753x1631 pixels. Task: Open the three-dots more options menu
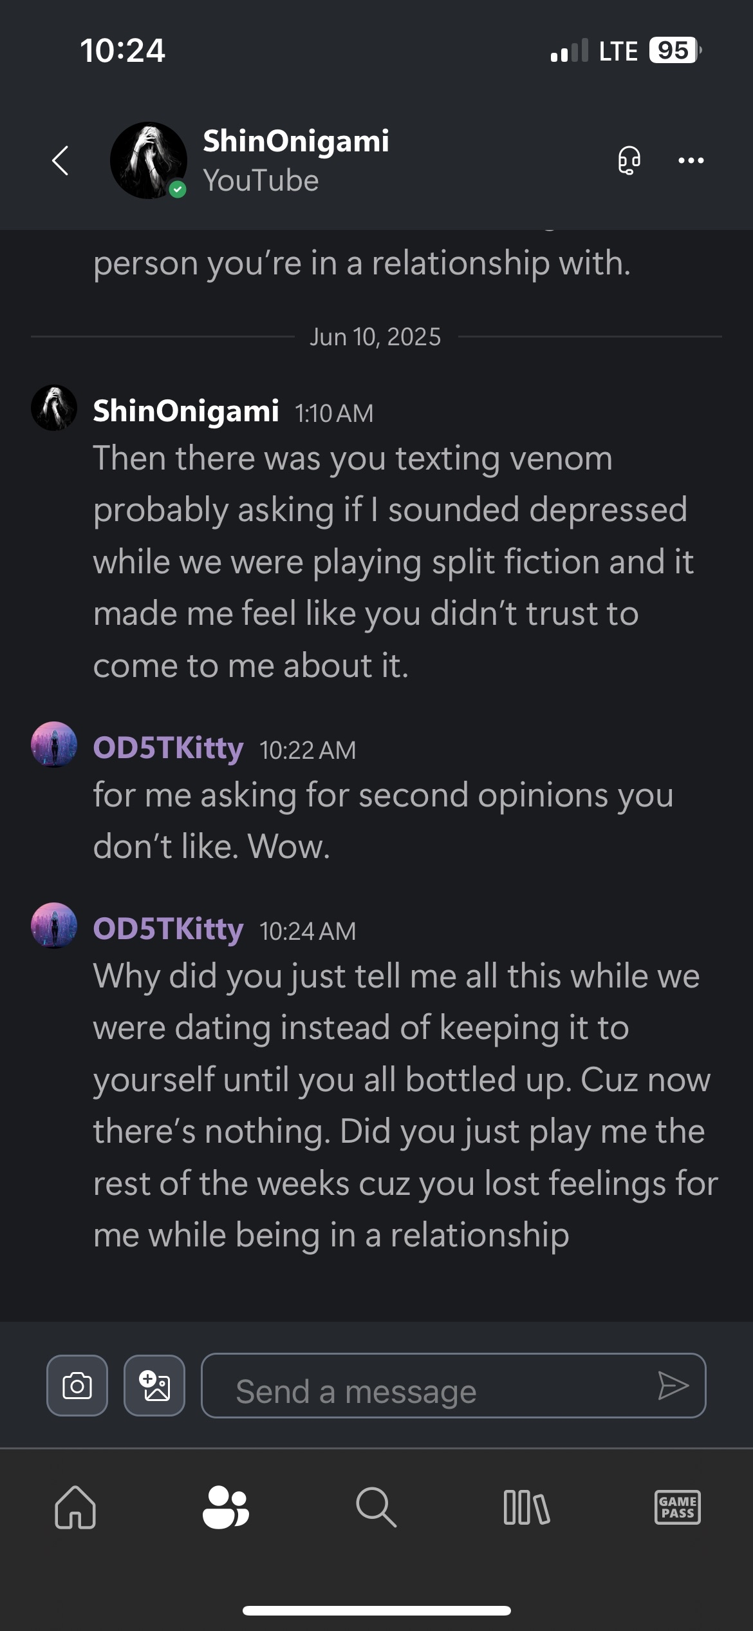(x=691, y=160)
